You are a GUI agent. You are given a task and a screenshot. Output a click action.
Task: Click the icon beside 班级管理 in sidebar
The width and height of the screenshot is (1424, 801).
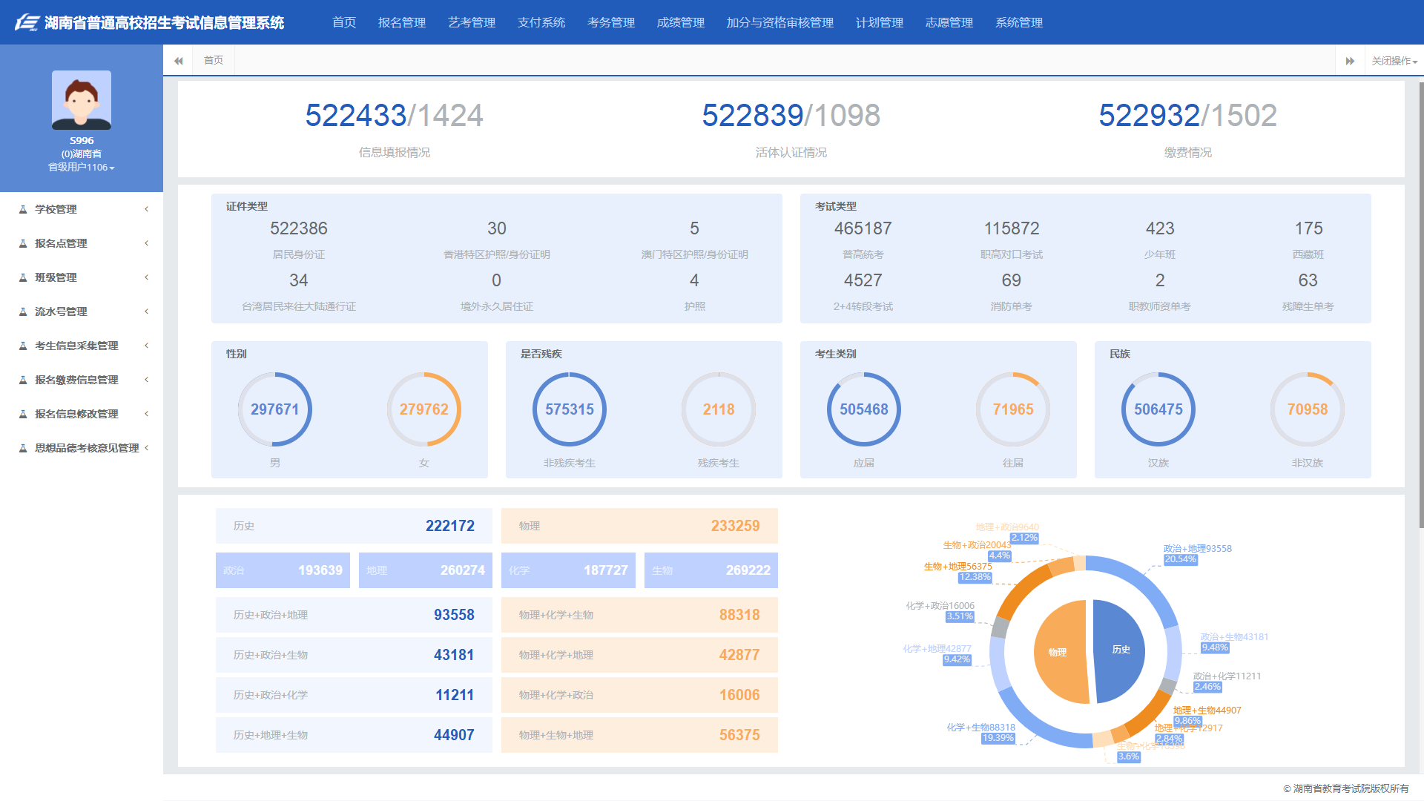(x=23, y=277)
